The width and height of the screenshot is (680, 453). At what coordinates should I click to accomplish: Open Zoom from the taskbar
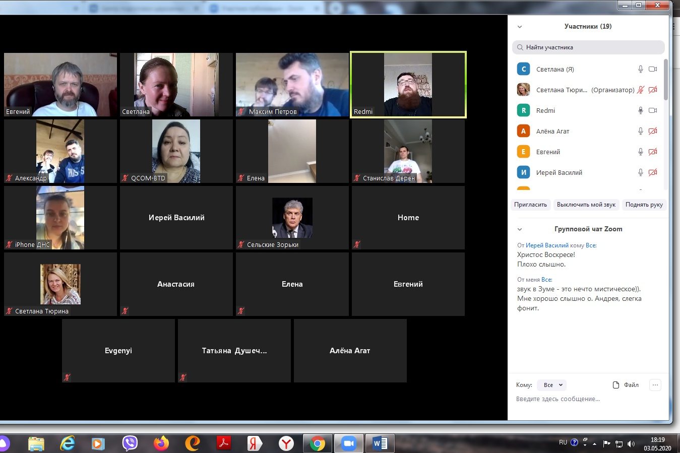pyautogui.click(x=348, y=443)
